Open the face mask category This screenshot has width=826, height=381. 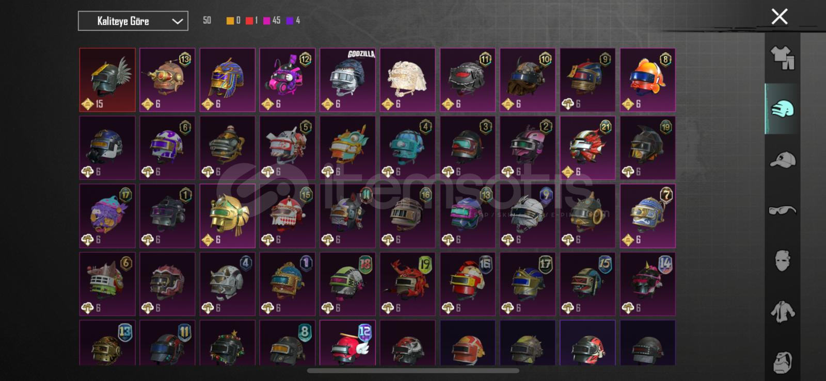coord(782,261)
